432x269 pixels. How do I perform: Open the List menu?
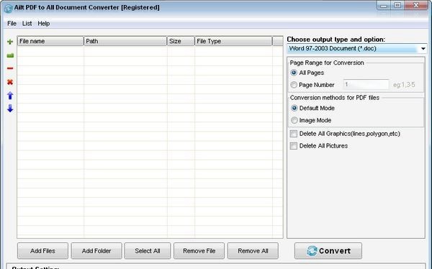(x=27, y=24)
